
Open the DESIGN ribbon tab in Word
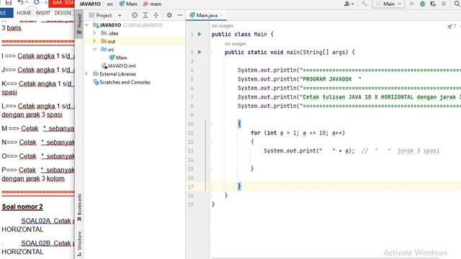tap(63, 13)
